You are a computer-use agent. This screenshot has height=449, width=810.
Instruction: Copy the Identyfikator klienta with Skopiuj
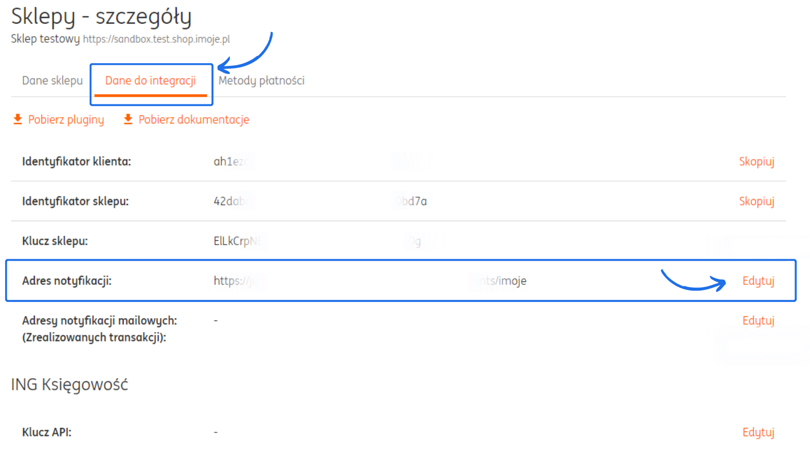(x=756, y=161)
